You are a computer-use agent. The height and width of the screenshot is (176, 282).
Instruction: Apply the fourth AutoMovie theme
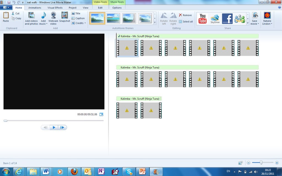[x=145, y=18]
